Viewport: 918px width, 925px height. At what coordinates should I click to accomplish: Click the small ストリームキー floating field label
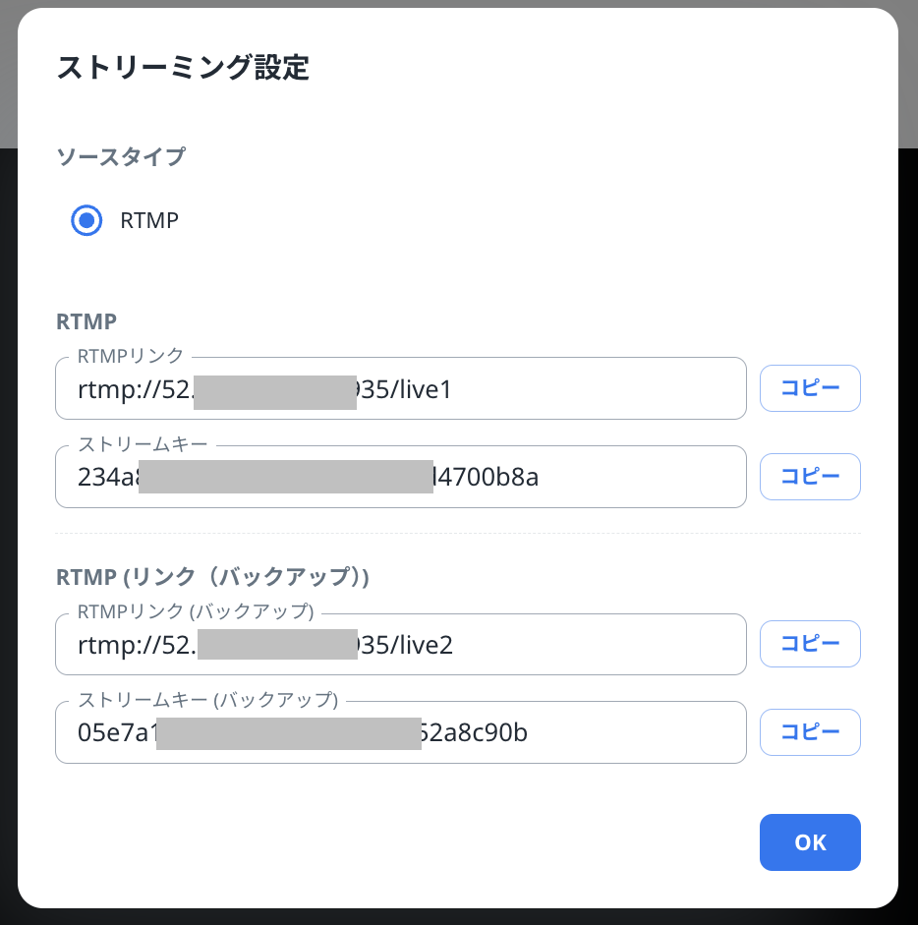coord(143,444)
